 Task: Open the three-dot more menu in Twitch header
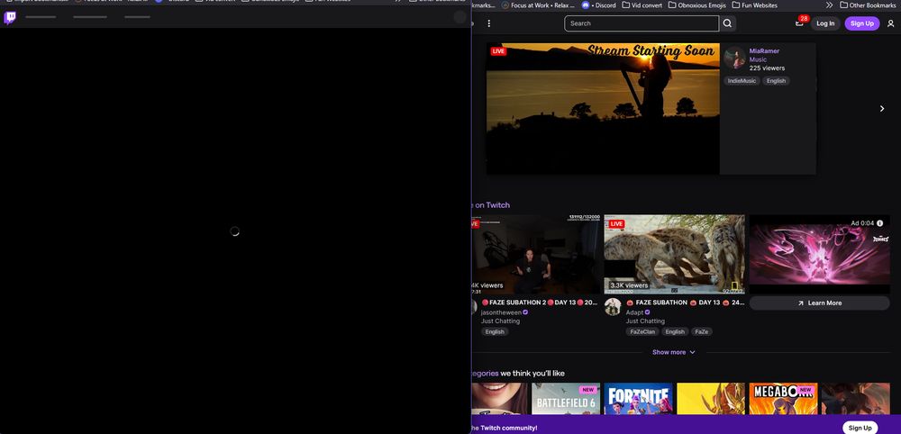pos(489,23)
